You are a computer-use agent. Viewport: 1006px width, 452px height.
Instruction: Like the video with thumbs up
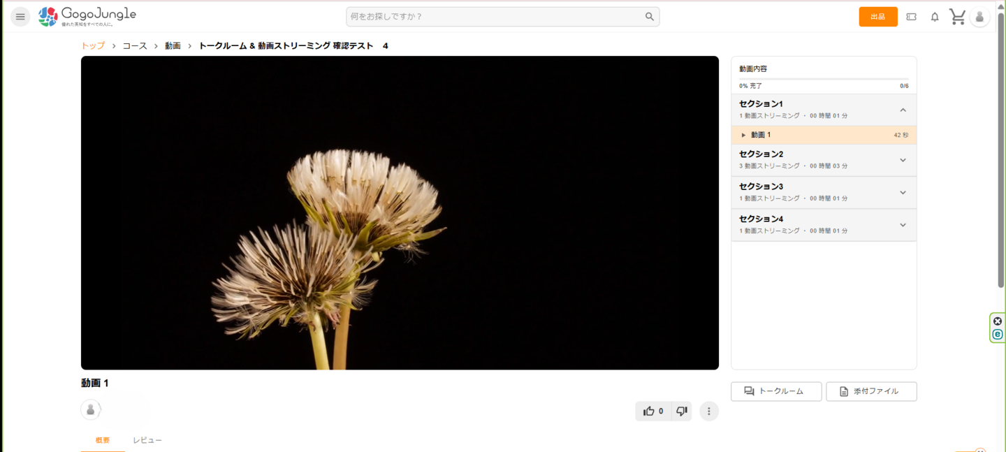click(x=650, y=411)
